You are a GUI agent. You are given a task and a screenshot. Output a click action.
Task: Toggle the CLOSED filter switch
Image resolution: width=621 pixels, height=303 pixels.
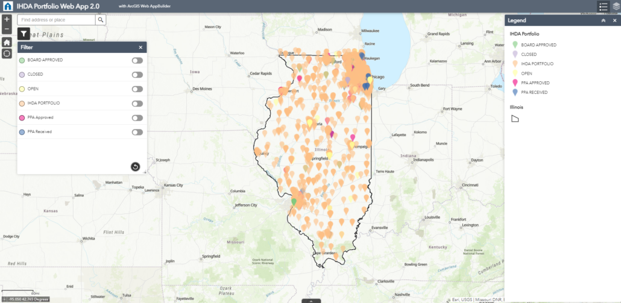coord(137,75)
